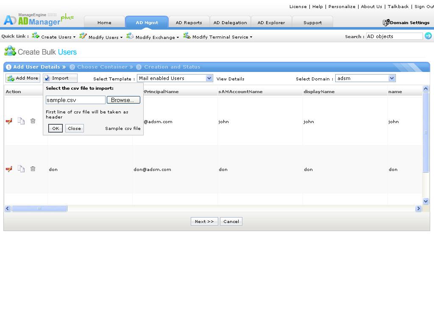Click the Personalize link
Screen dimensions: 434x325
tap(342, 6)
